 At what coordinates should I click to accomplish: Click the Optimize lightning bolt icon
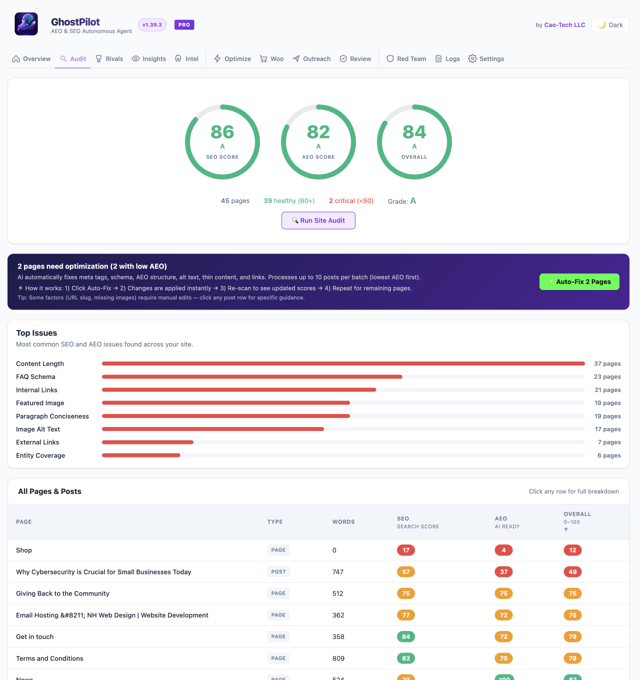tap(217, 58)
